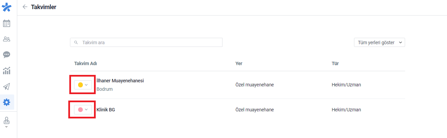Expand the chevron under the profile icon
The image size is (447, 138).
click(6, 127)
